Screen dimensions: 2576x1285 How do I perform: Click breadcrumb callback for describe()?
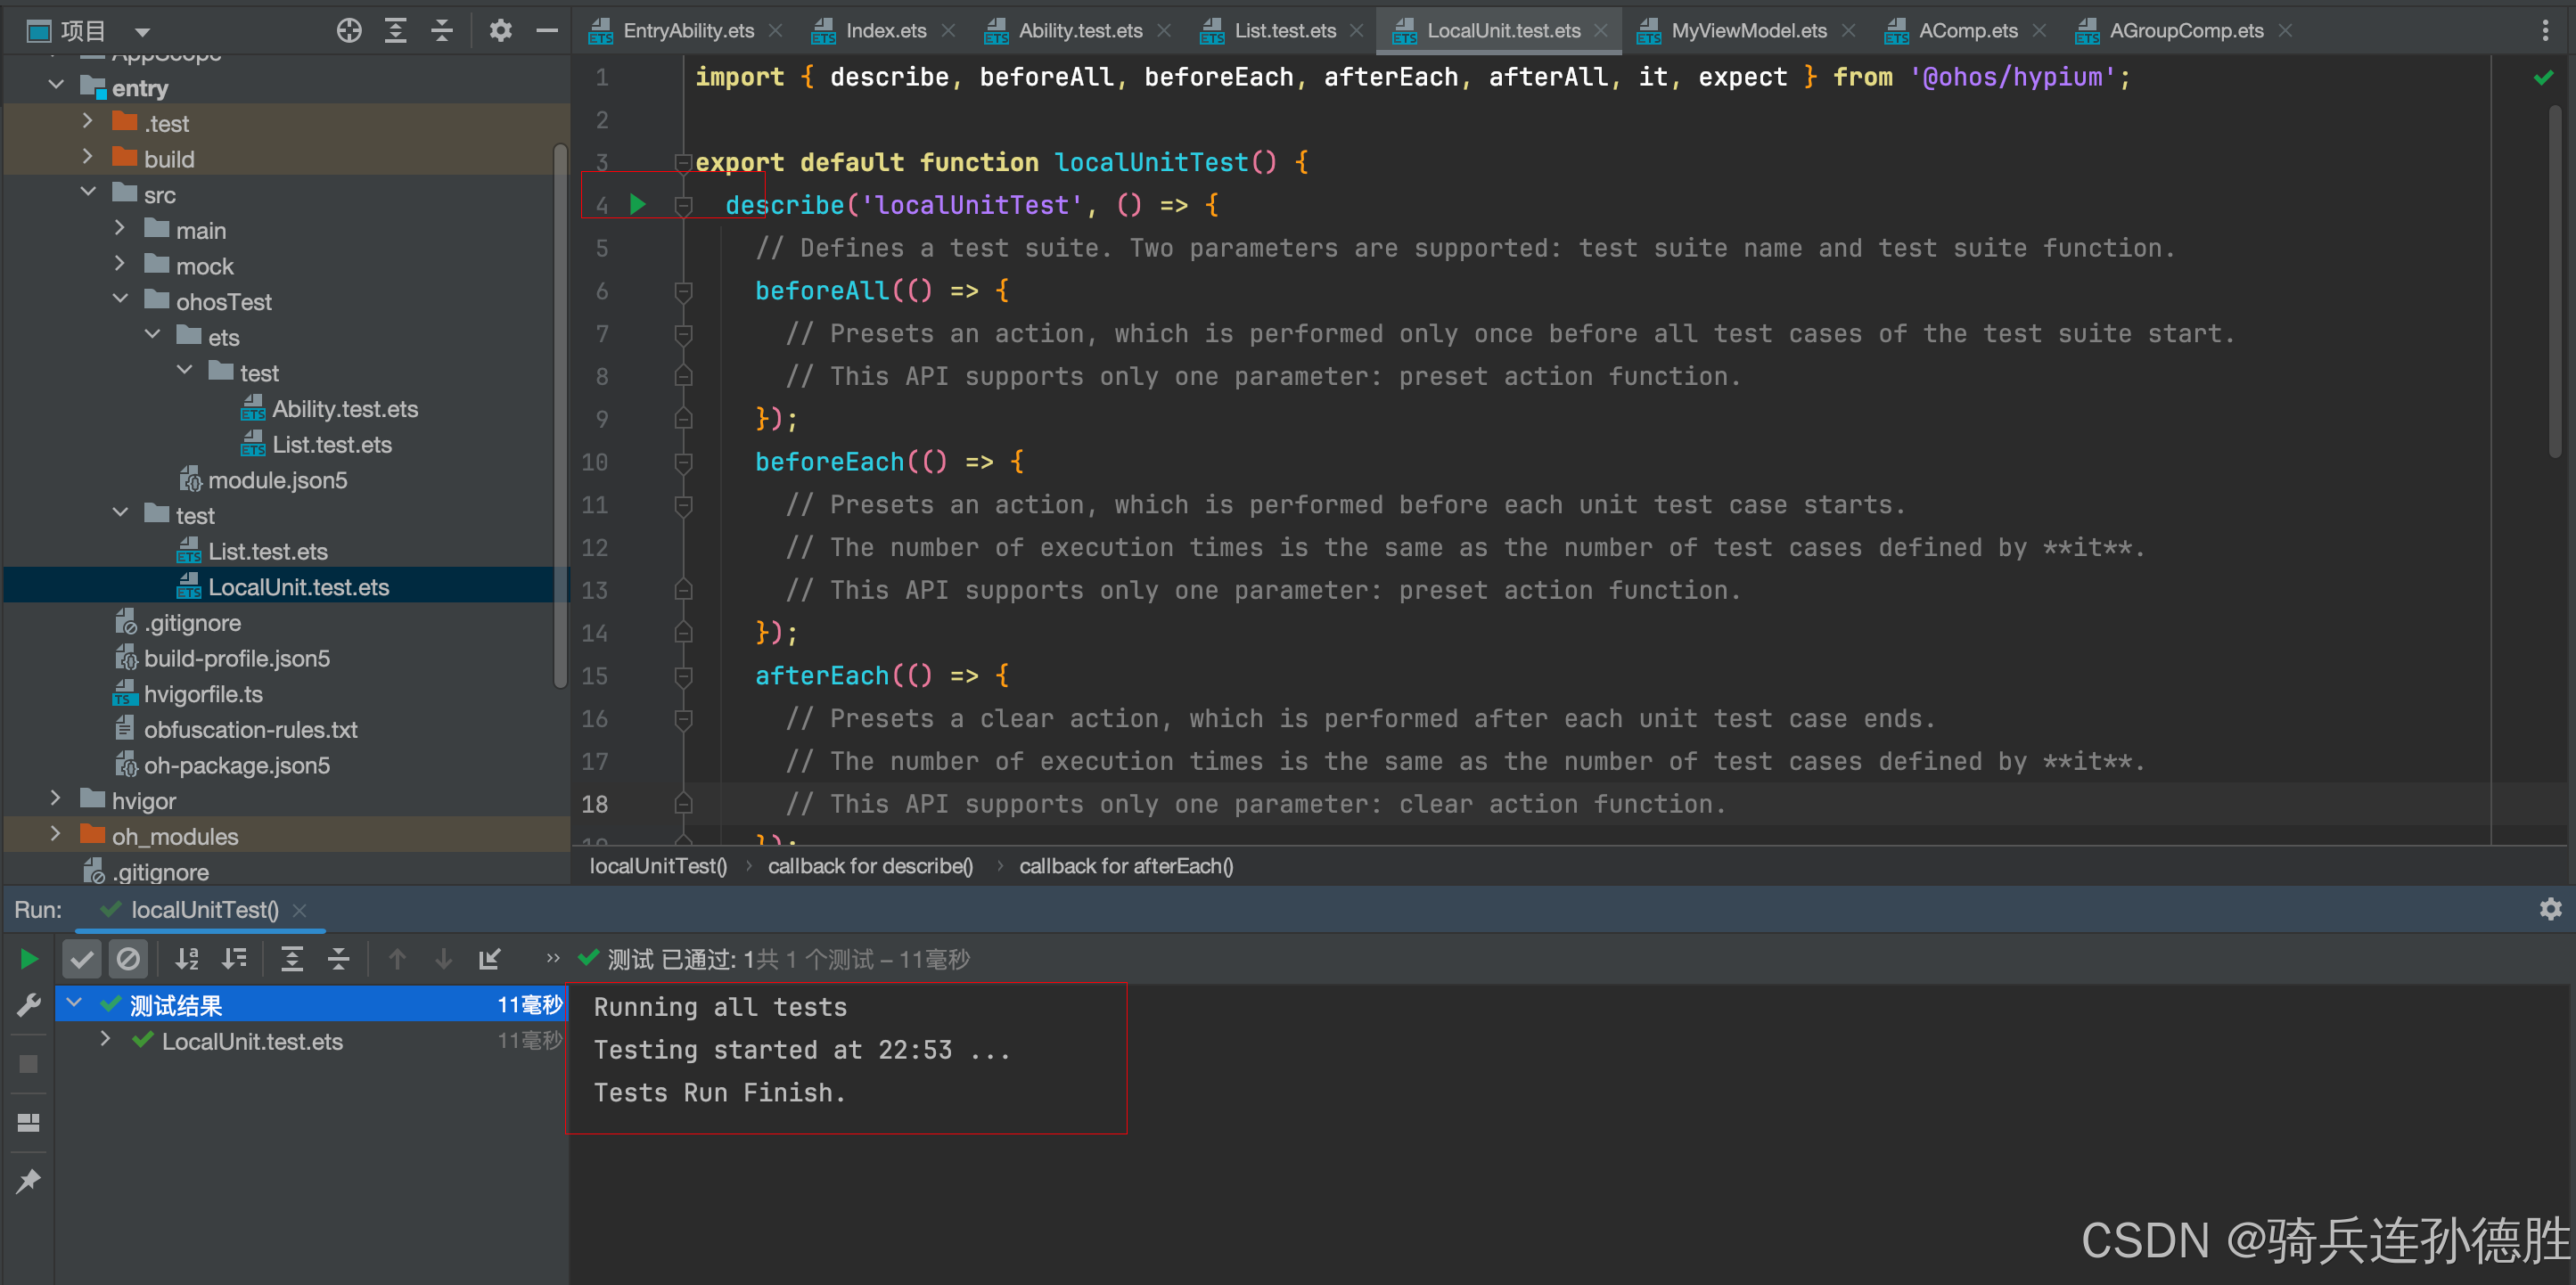tap(869, 866)
